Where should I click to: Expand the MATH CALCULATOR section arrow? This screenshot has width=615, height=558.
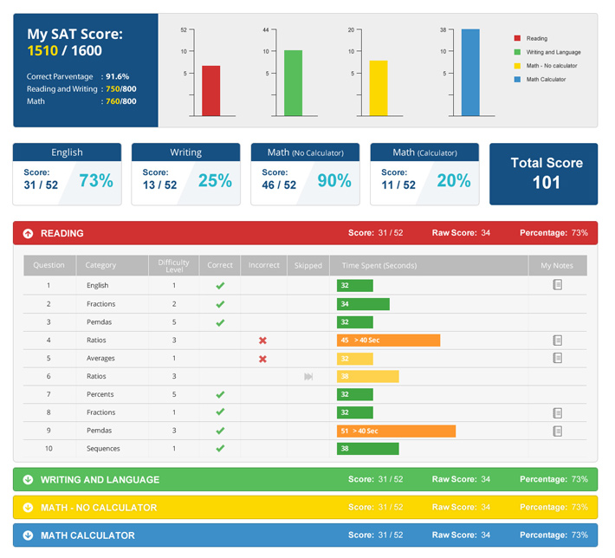point(28,535)
